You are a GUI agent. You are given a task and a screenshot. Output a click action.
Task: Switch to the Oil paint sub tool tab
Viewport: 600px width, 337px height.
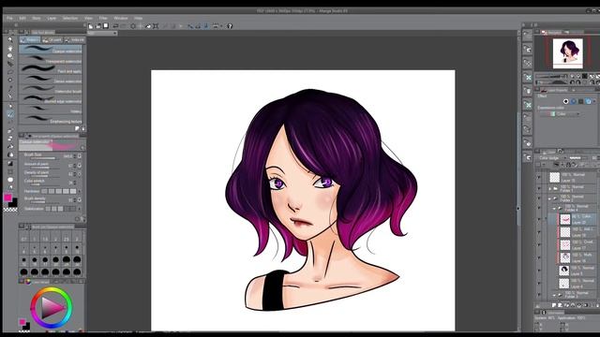[52, 39]
